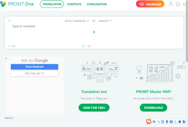This screenshot has width=188, height=127.
Task: Click the crown icon on Premium
Action: [141, 4]
